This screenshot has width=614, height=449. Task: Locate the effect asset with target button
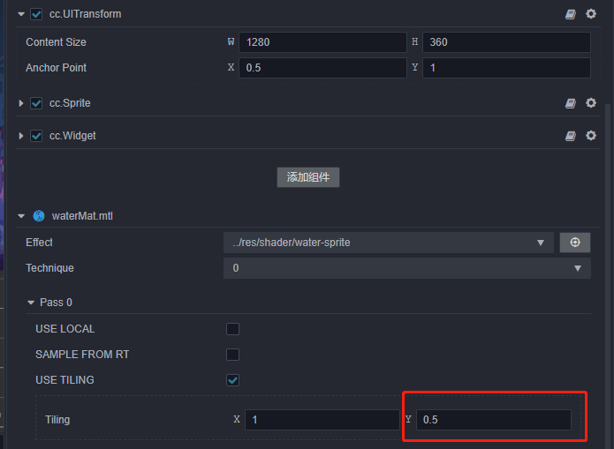575,243
